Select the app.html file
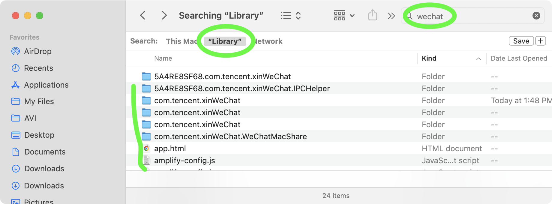The height and width of the screenshot is (204, 552). click(170, 148)
